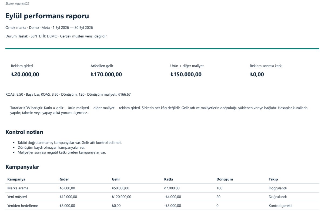
Task: Click the Kampanya column header
Action: 16,179
